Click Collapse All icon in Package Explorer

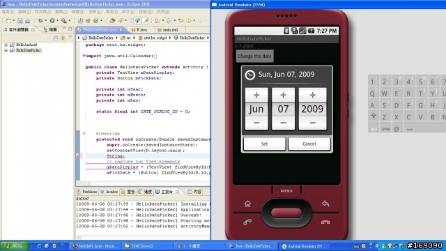coord(56,38)
